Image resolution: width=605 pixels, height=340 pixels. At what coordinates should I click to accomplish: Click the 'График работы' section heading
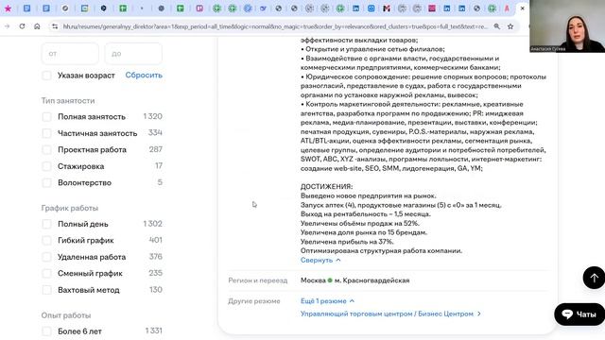coord(69,208)
